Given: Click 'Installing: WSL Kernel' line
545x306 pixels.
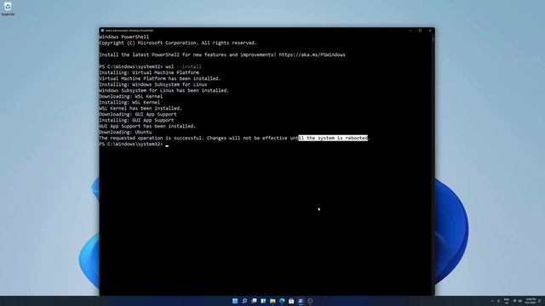Looking at the screenshot, I should pyautogui.click(x=129, y=102).
